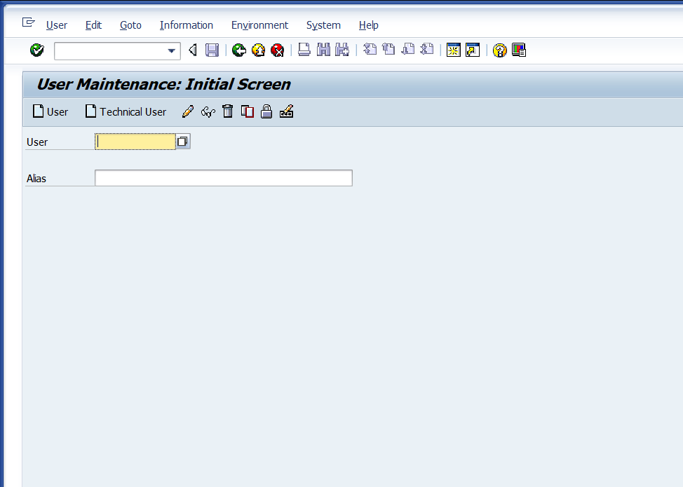Open the Help menu
Viewport: 683px width, 487px height.
(369, 25)
